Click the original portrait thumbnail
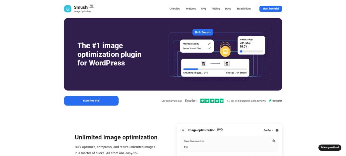Viewport: 346px width, 156px height. (x=203, y=64)
